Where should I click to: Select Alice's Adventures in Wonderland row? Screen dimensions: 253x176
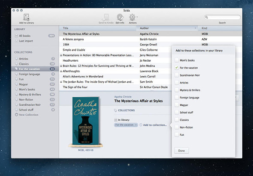point(115,76)
